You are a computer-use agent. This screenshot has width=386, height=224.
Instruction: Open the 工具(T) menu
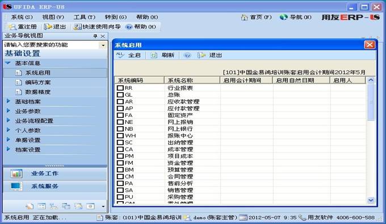point(85,17)
